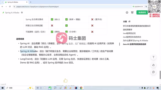Open outline item Java程序员近况
This screenshot has height=90, width=161.
129,33
